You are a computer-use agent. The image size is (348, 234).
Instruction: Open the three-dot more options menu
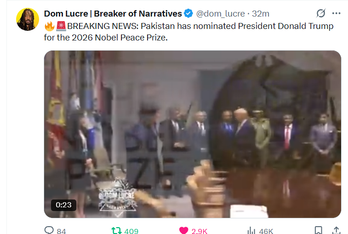[x=336, y=13]
